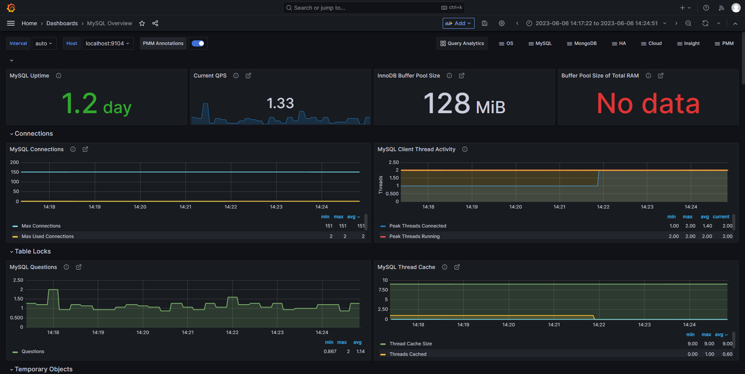Open dashboard settings gear icon

pyautogui.click(x=502, y=23)
